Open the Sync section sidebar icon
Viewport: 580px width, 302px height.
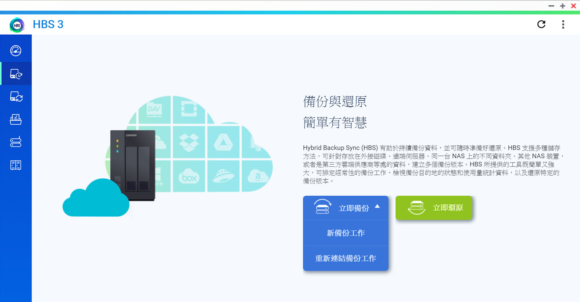[16, 97]
